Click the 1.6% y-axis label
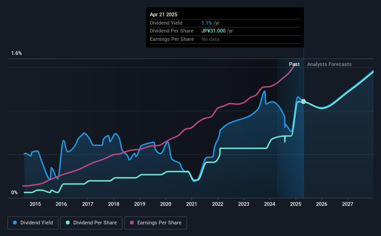Screen dimensions: 381x236 pyautogui.click(x=17, y=53)
